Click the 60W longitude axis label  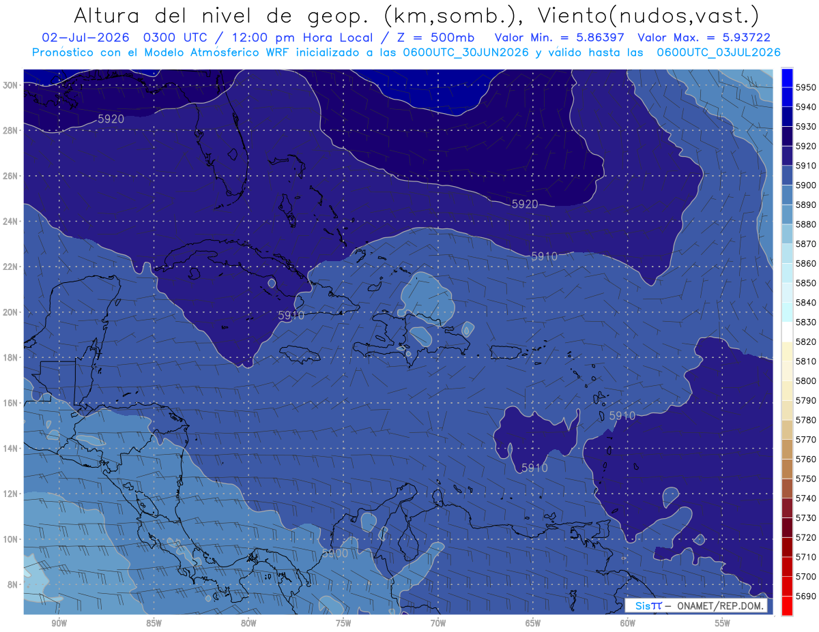point(628,623)
